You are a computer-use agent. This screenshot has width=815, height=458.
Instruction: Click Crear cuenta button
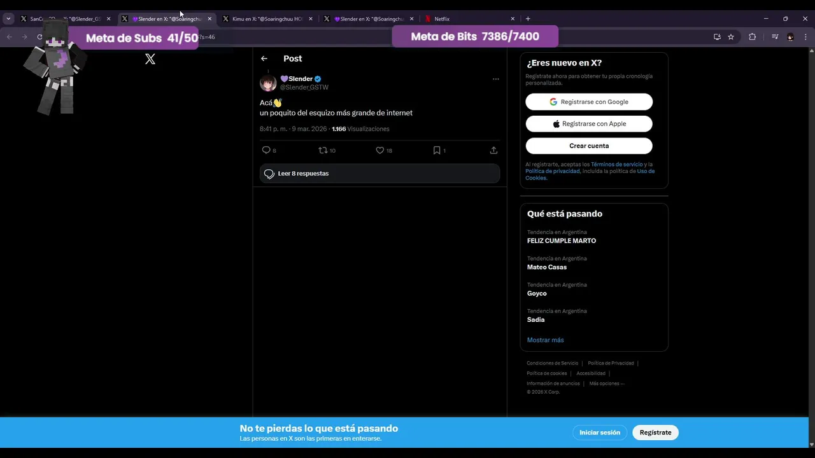(x=589, y=146)
